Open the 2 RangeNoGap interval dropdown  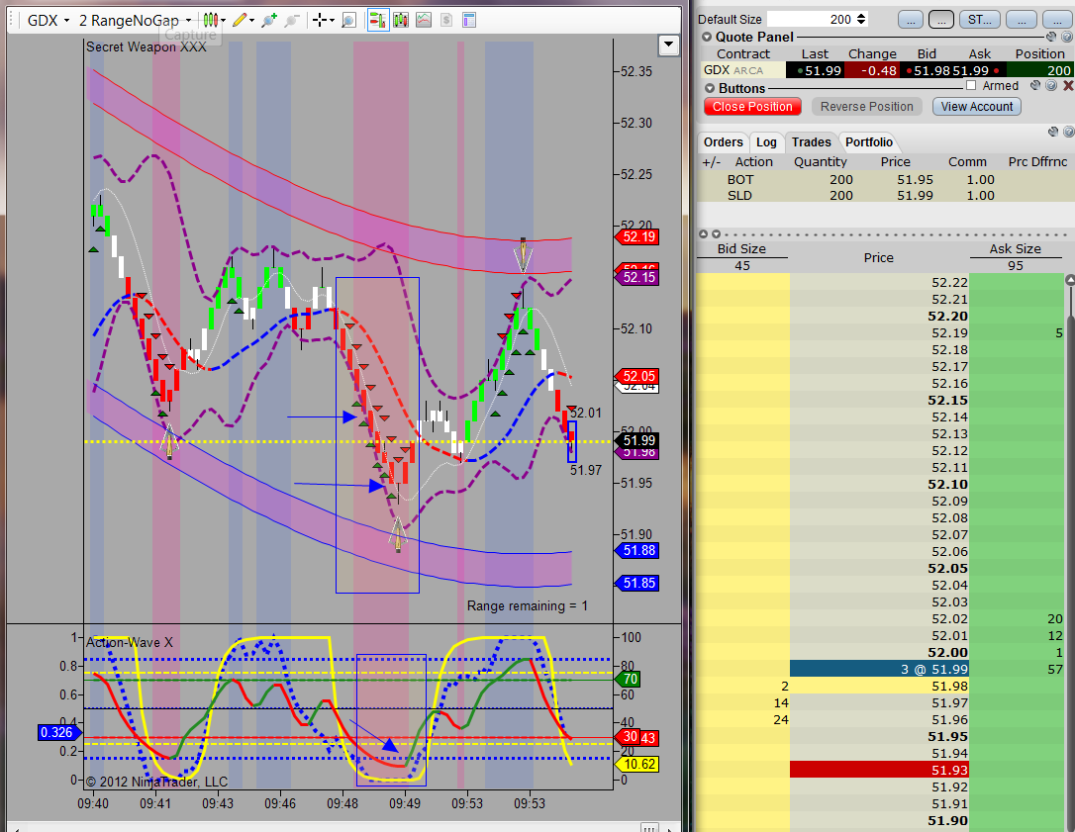[x=188, y=21]
